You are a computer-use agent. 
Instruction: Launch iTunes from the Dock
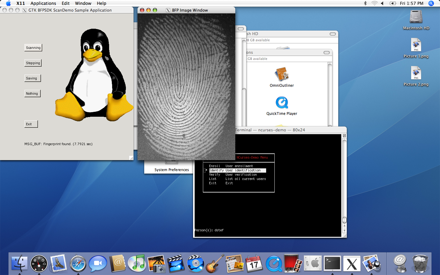coord(137,264)
